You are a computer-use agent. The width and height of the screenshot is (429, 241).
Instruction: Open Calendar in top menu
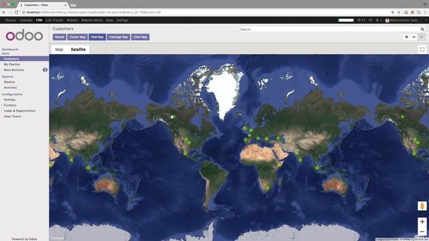point(26,20)
